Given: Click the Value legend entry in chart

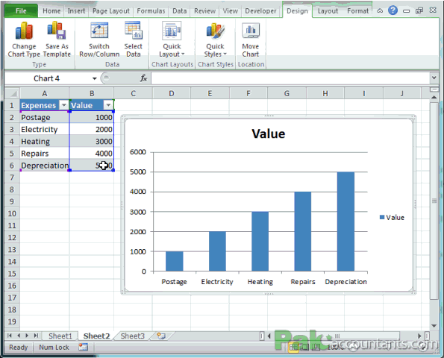Looking at the screenshot, I should point(392,217).
